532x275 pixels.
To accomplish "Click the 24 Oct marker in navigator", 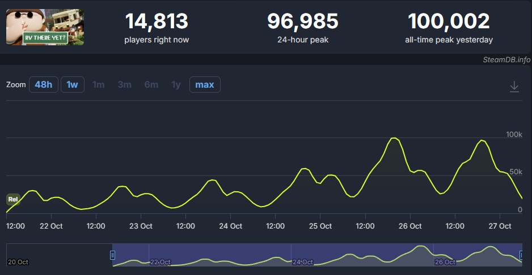I will pos(303,262).
